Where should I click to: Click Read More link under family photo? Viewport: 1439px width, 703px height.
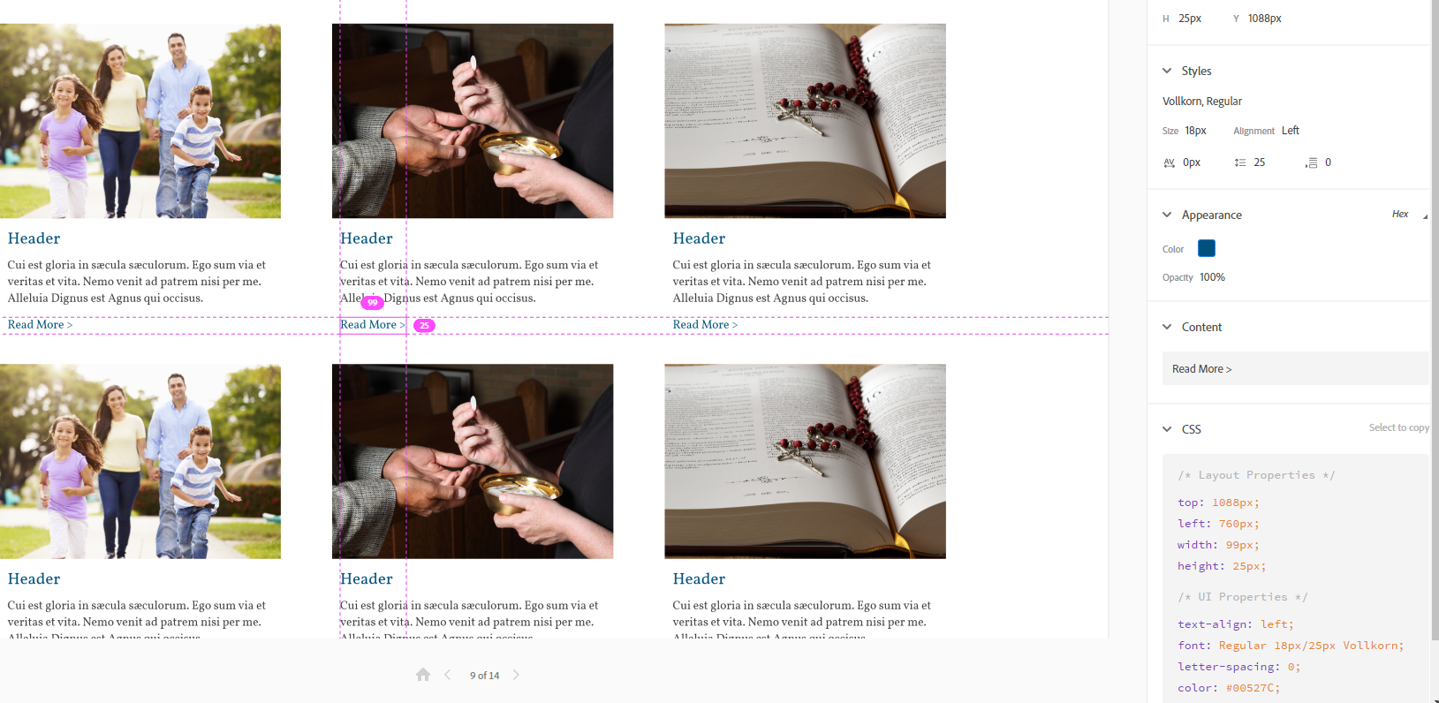click(41, 325)
